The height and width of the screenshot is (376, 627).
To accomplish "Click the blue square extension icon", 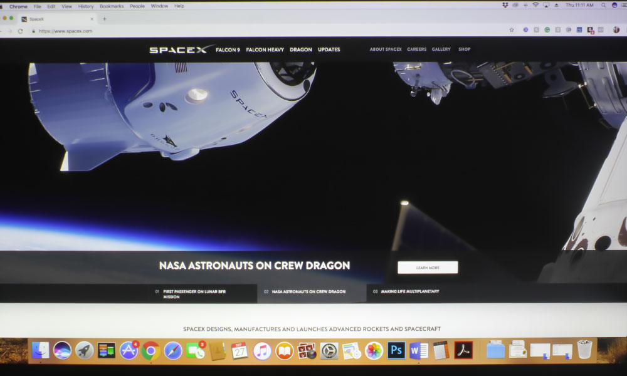I will (x=579, y=30).
